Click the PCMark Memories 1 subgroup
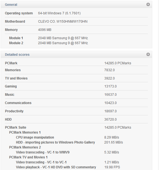The height and width of the screenshot is (170, 160). pos(25,132)
